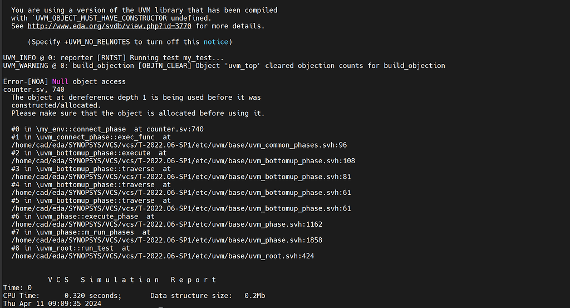
Task: Click the 'CPU Time: 0.320 seconds' text
Action: [x=62, y=296]
